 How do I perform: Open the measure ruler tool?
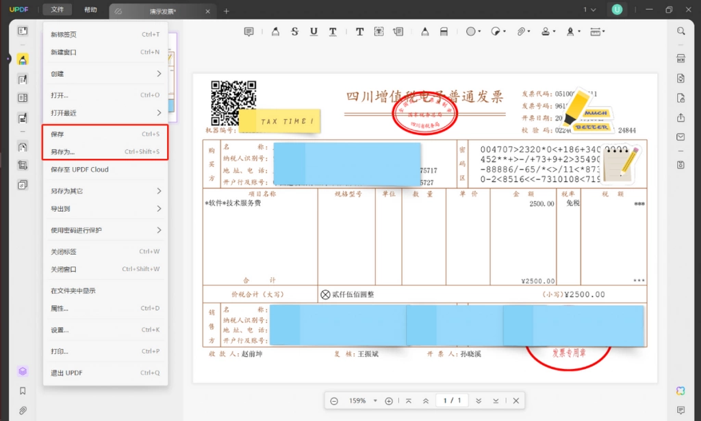point(595,31)
